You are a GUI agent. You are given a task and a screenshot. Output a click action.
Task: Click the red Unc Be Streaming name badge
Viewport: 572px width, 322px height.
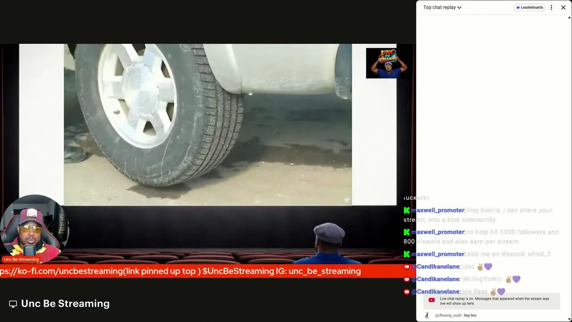click(x=21, y=259)
